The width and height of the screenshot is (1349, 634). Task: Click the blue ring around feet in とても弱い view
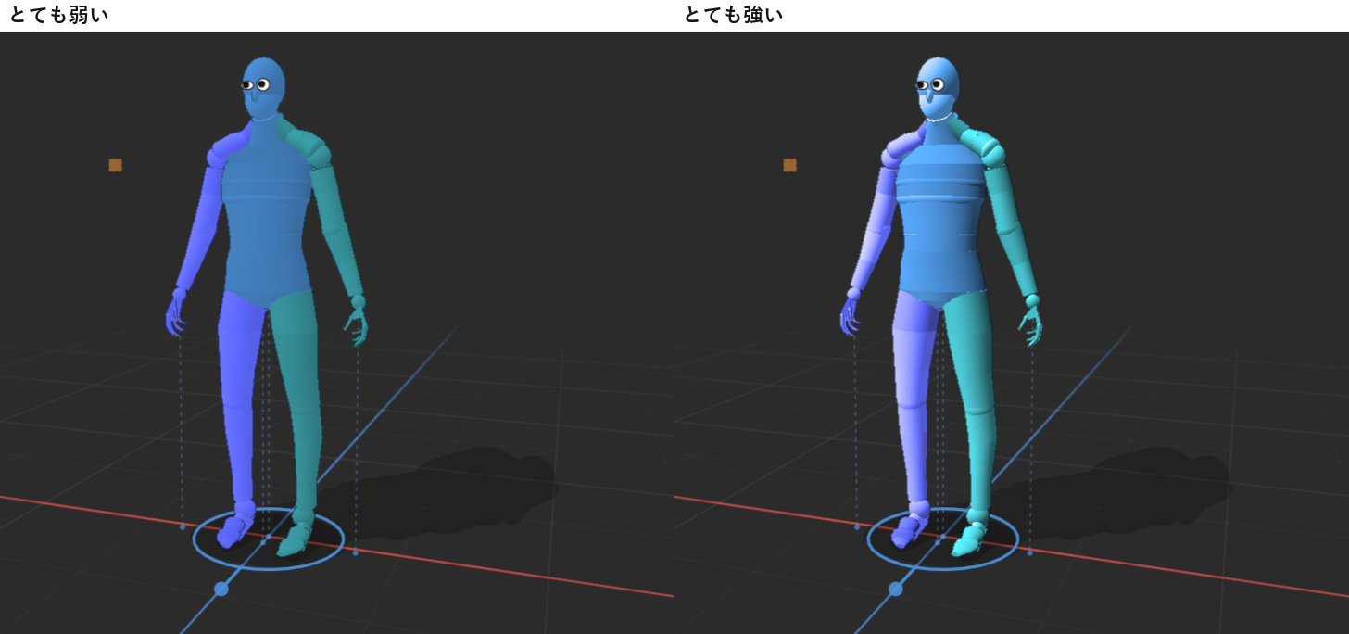(x=269, y=538)
